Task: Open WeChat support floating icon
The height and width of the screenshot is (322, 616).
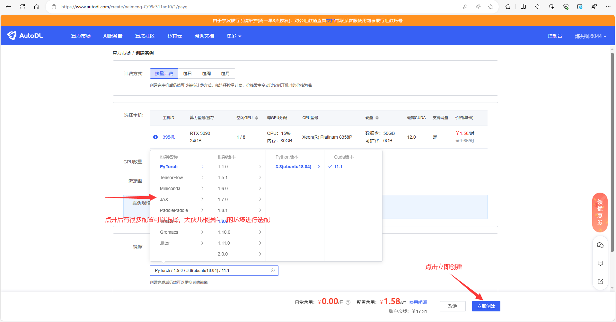Action: click(x=600, y=245)
